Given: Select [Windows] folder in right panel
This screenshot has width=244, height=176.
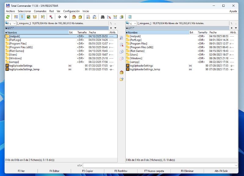Looking at the screenshot, I should [182, 58].
